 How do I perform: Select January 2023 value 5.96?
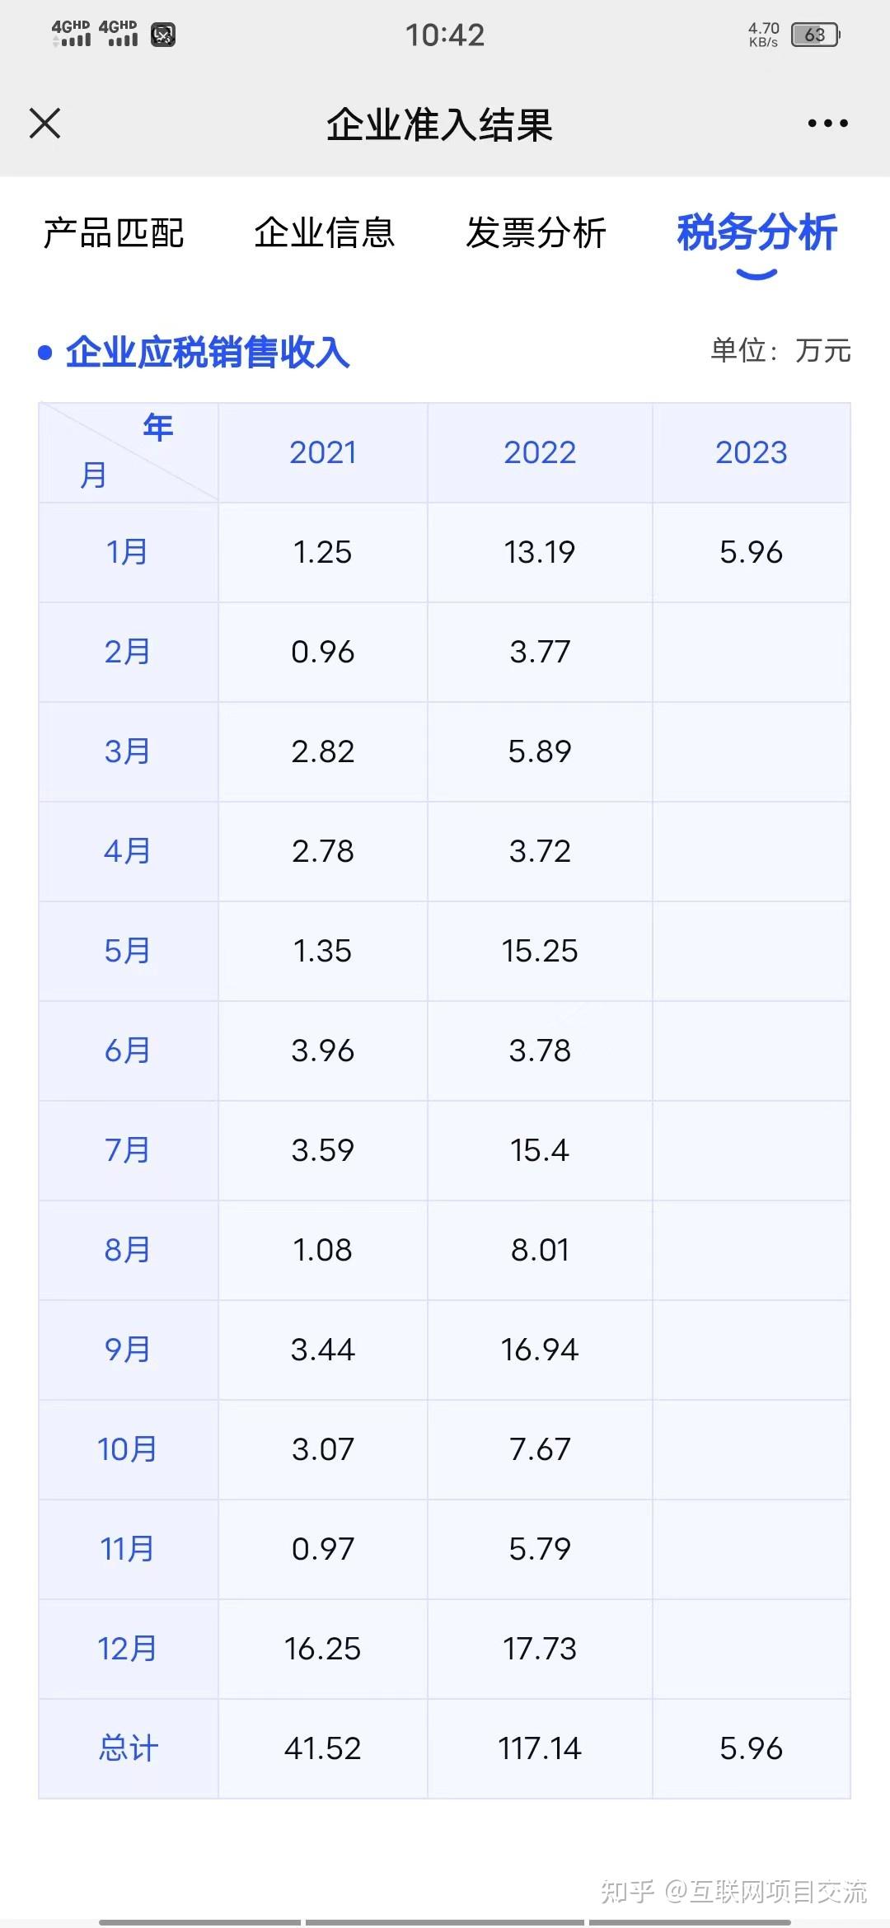751,552
